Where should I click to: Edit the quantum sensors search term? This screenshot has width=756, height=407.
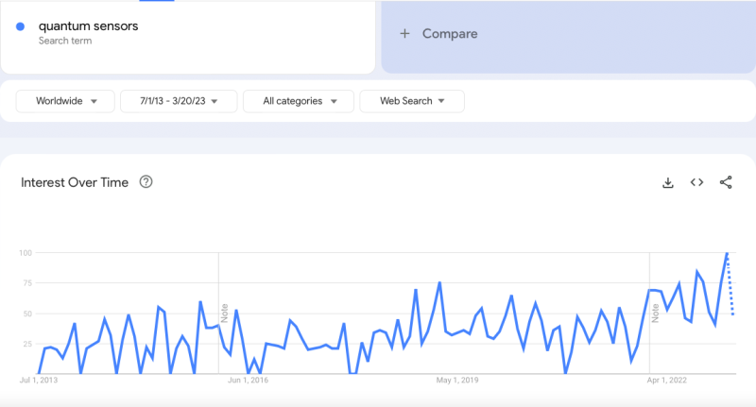(88, 26)
